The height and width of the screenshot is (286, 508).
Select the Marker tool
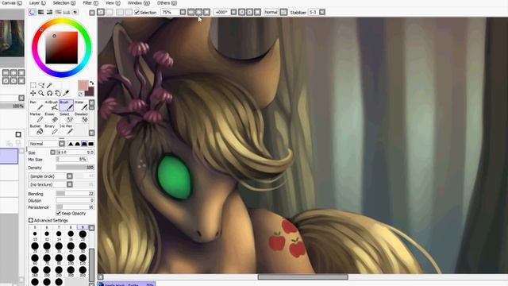coord(37,118)
